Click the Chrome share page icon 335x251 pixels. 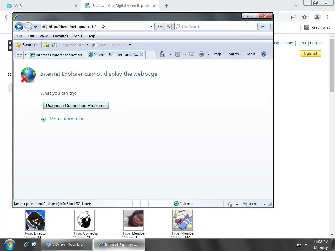(294, 17)
